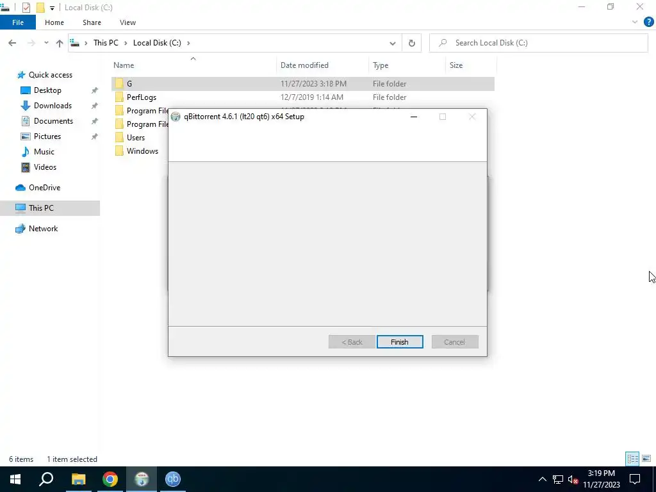Go up one folder level arrow
656x492 pixels.
tap(60, 43)
